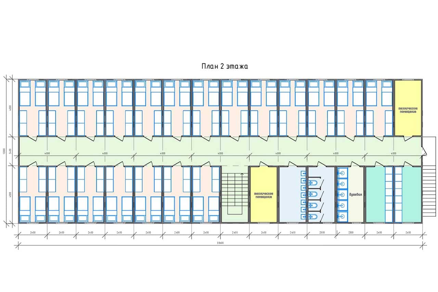Viewport: 438px width, 292px height.
Task: Click the 'План 2 этажа' title
Action: coord(224,66)
